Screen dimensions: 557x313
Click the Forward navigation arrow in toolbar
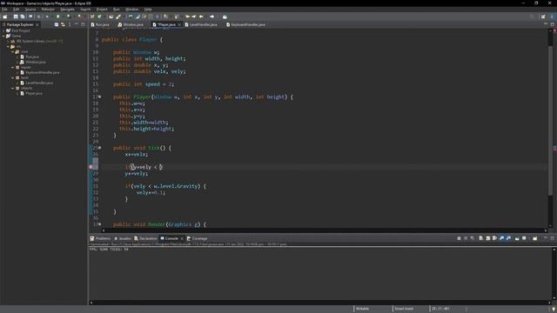211,17
